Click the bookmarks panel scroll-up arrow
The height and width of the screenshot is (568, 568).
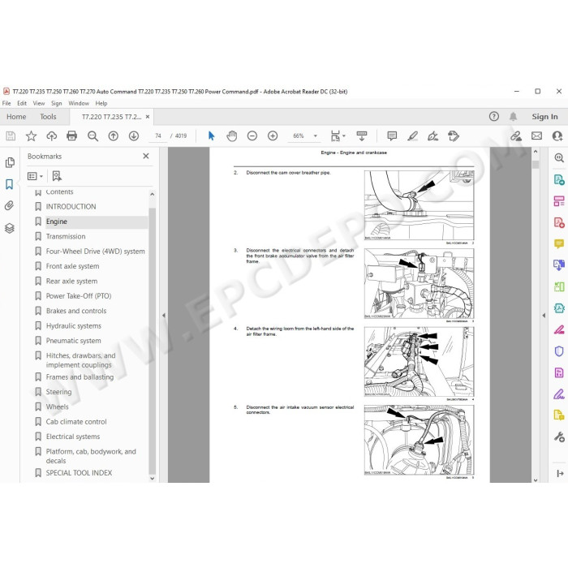pyautogui.click(x=153, y=194)
